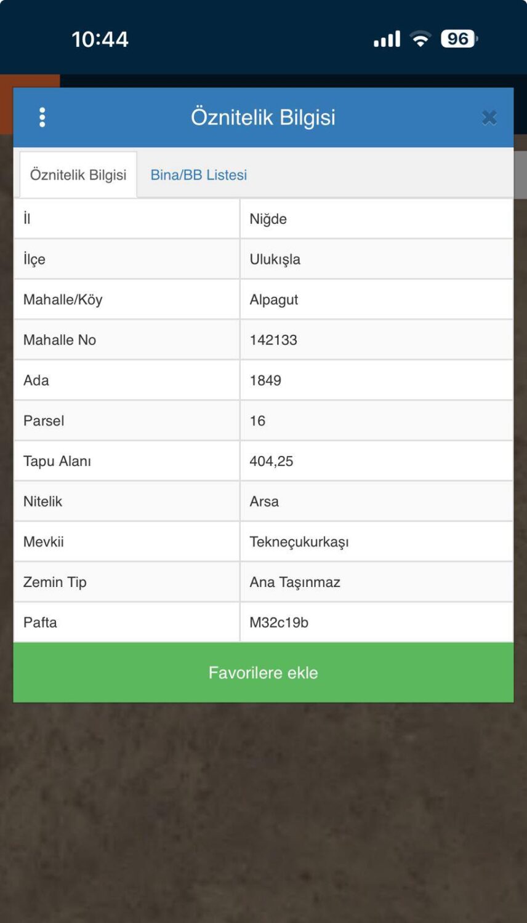Select the Ulukışla district value
Image resolution: width=527 pixels, height=923 pixels.
275,259
